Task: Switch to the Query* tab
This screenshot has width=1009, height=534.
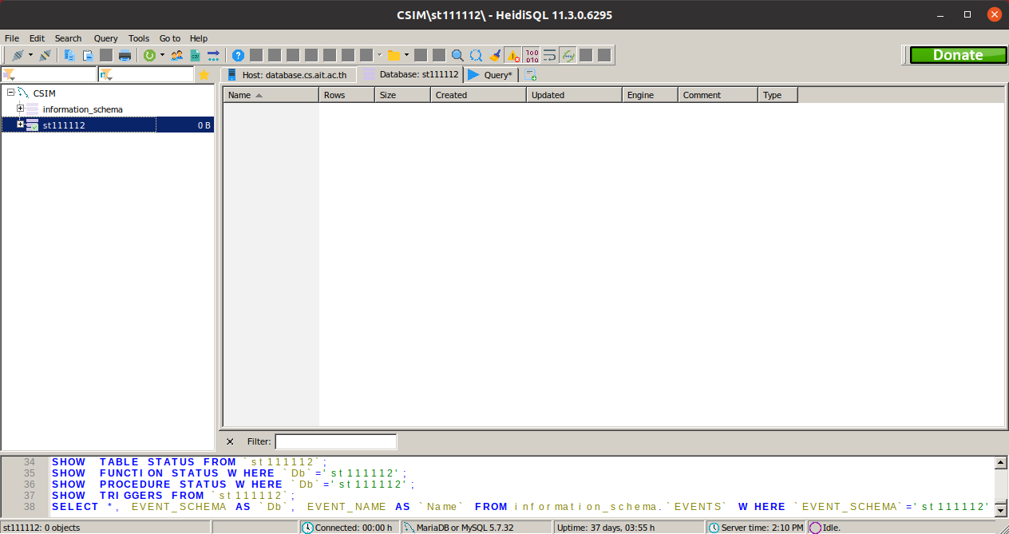Action: (491, 75)
